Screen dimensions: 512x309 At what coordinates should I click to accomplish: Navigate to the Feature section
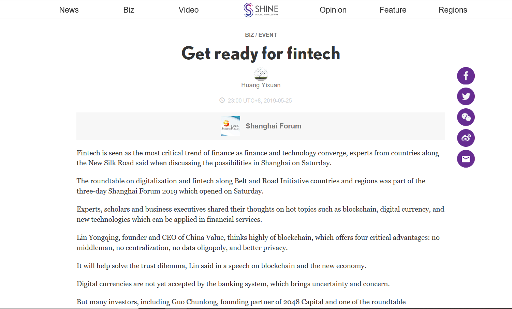393,10
